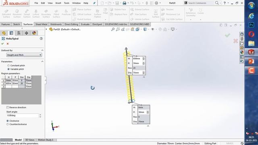The height and width of the screenshot is (145, 258).
Task: Open Photoshop from the taskbar
Action: point(251,25)
